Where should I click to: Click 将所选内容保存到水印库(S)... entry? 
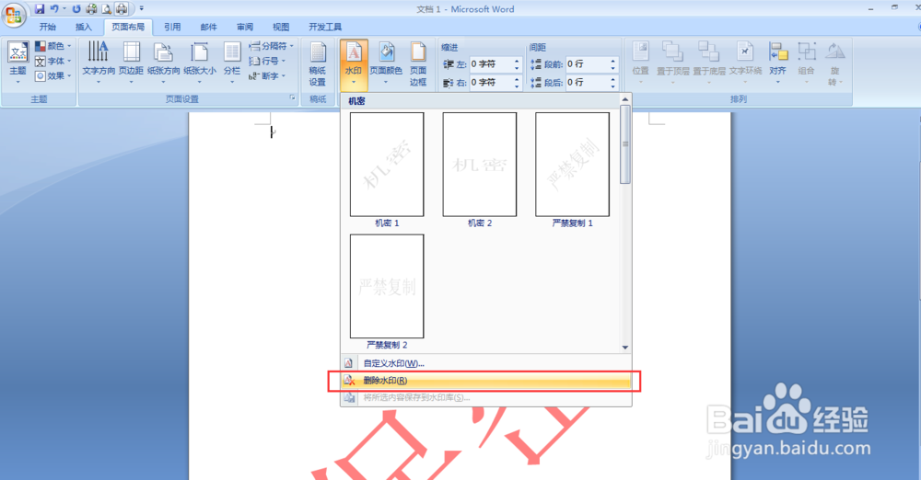click(485, 397)
